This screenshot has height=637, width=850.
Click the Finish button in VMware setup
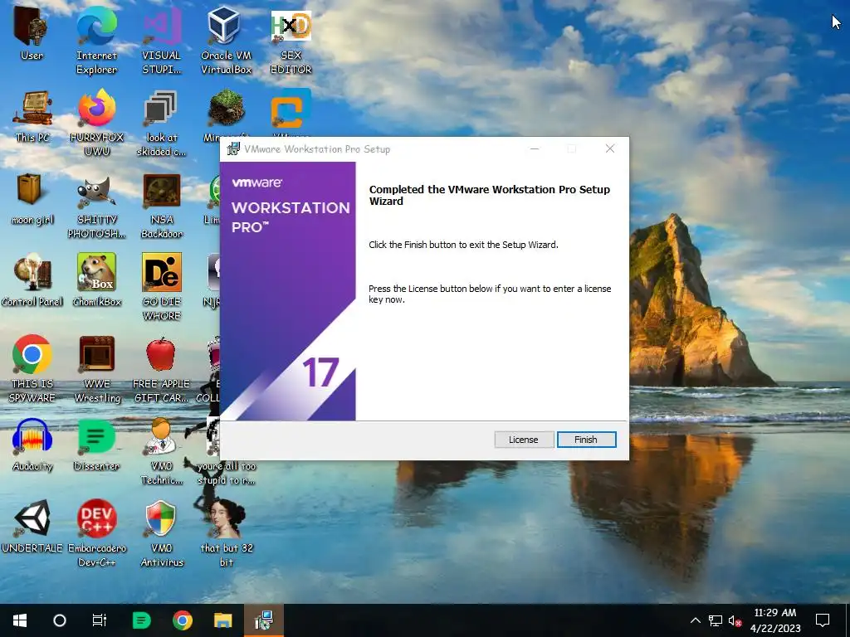(x=586, y=440)
